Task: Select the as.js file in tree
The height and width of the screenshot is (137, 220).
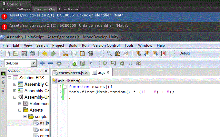Action: [44, 123]
